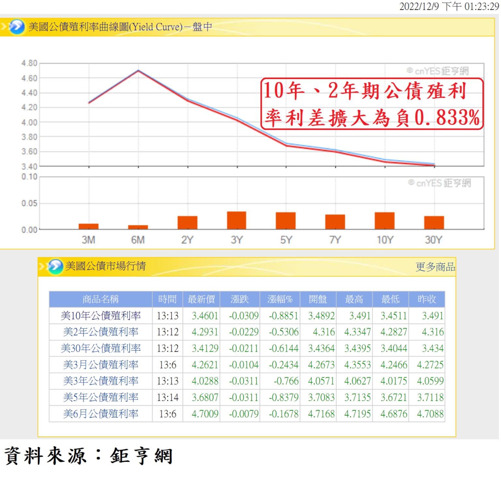Open 美5年公債殖利率 link
Image resolution: width=501 pixels, height=478 pixels.
pyautogui.click(x=100, y=397)
